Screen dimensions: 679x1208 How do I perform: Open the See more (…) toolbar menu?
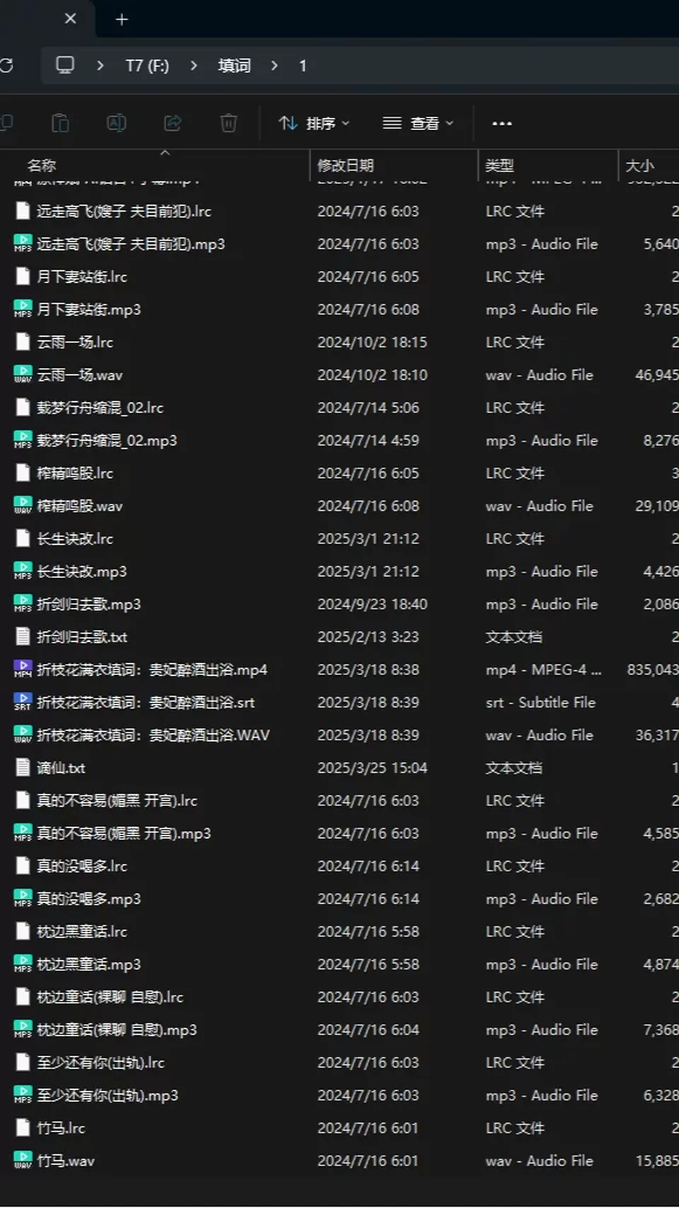502,123
